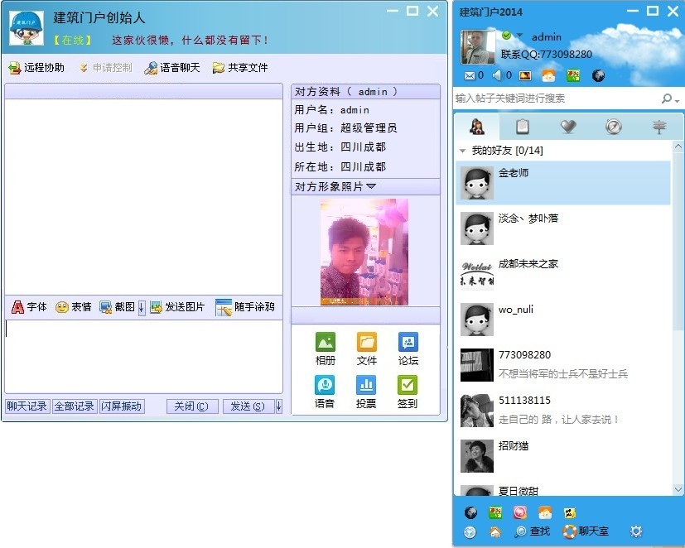Click 截图 screenshot tool
The width and height of the screenshot is (685, 548).
(117, 307)
